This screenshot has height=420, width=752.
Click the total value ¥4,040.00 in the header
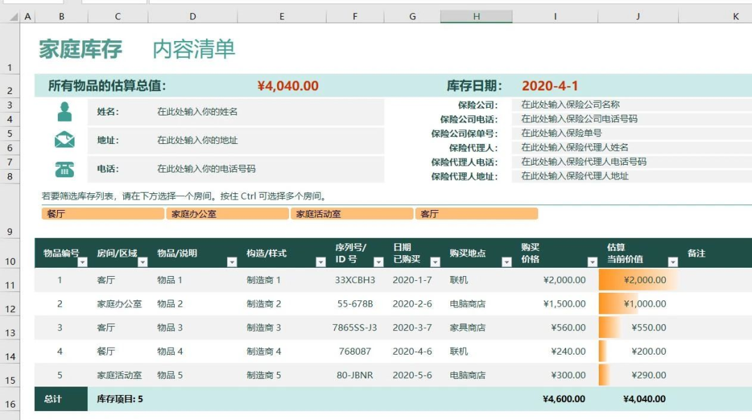pyautogui.click(x=288, y=86)
